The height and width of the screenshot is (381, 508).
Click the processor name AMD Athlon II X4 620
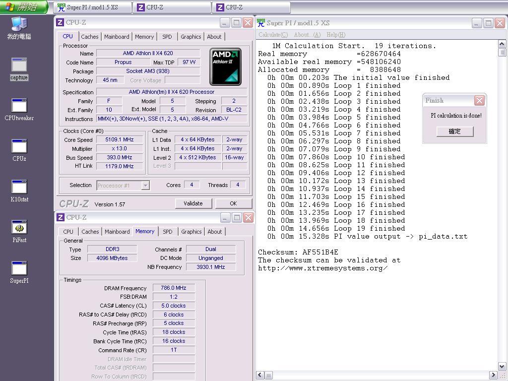(148, 53)
